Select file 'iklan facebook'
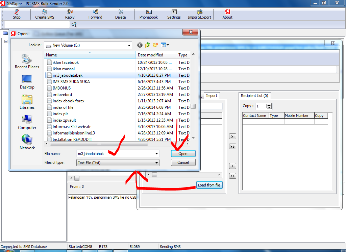 tap(66, 62)
